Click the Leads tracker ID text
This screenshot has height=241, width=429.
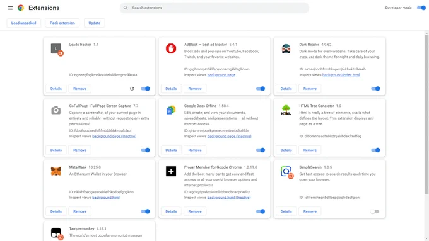[103, 75]
